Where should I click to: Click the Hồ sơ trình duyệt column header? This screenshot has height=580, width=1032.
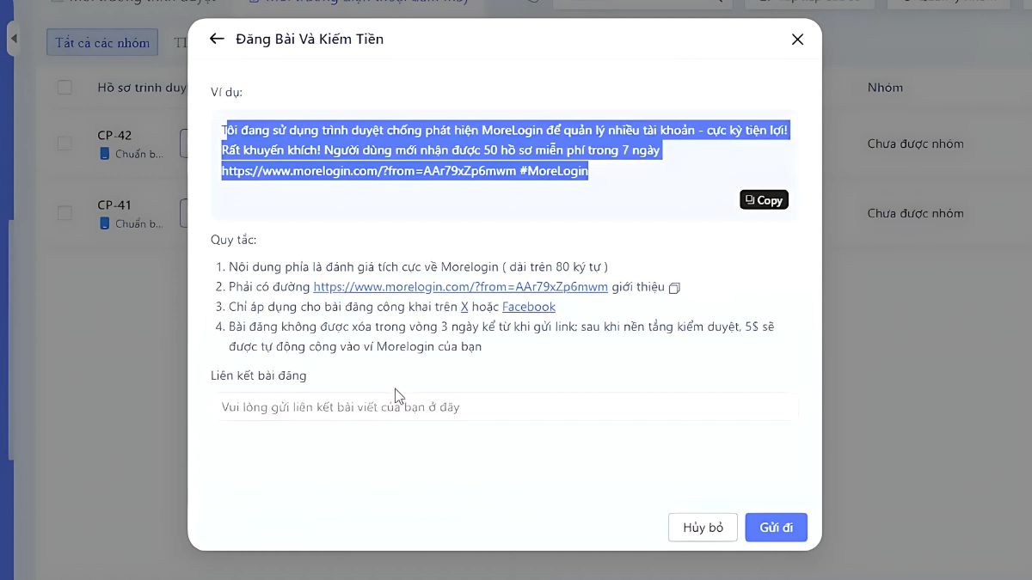[x=141, y=88]
